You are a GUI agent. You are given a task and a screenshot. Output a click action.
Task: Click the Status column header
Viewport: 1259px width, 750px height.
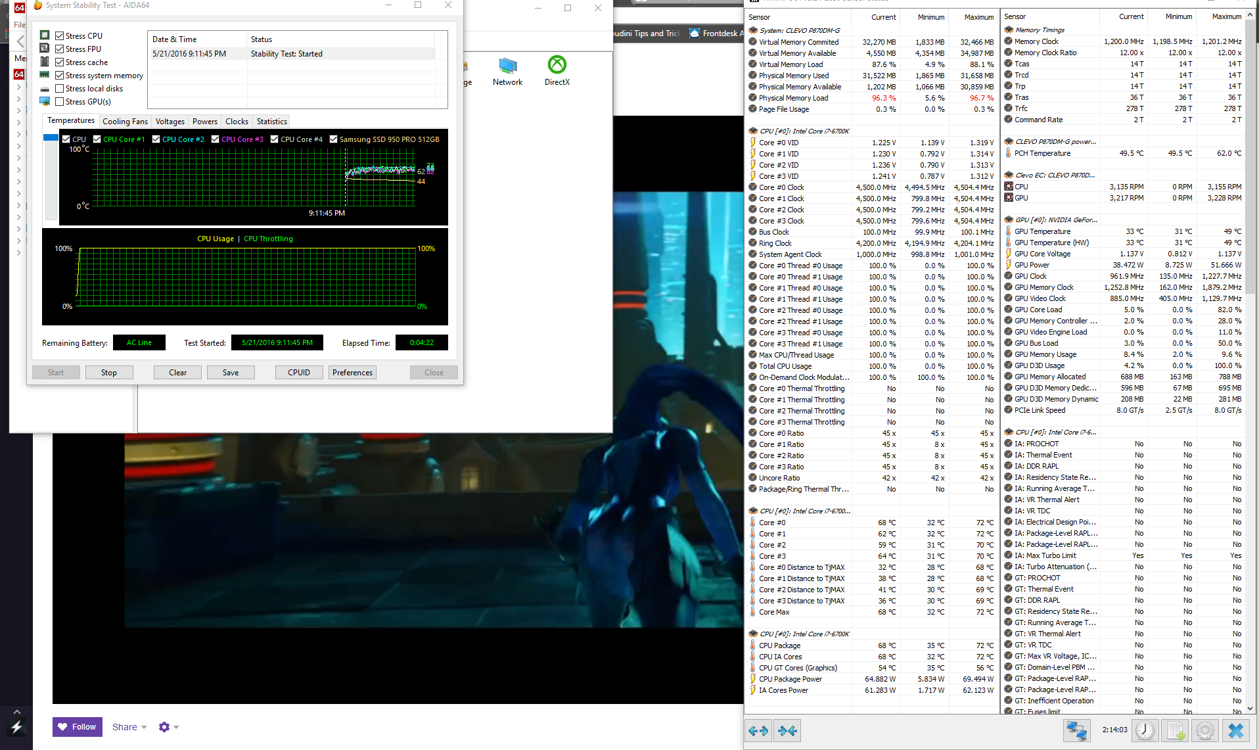click(341, 39)
